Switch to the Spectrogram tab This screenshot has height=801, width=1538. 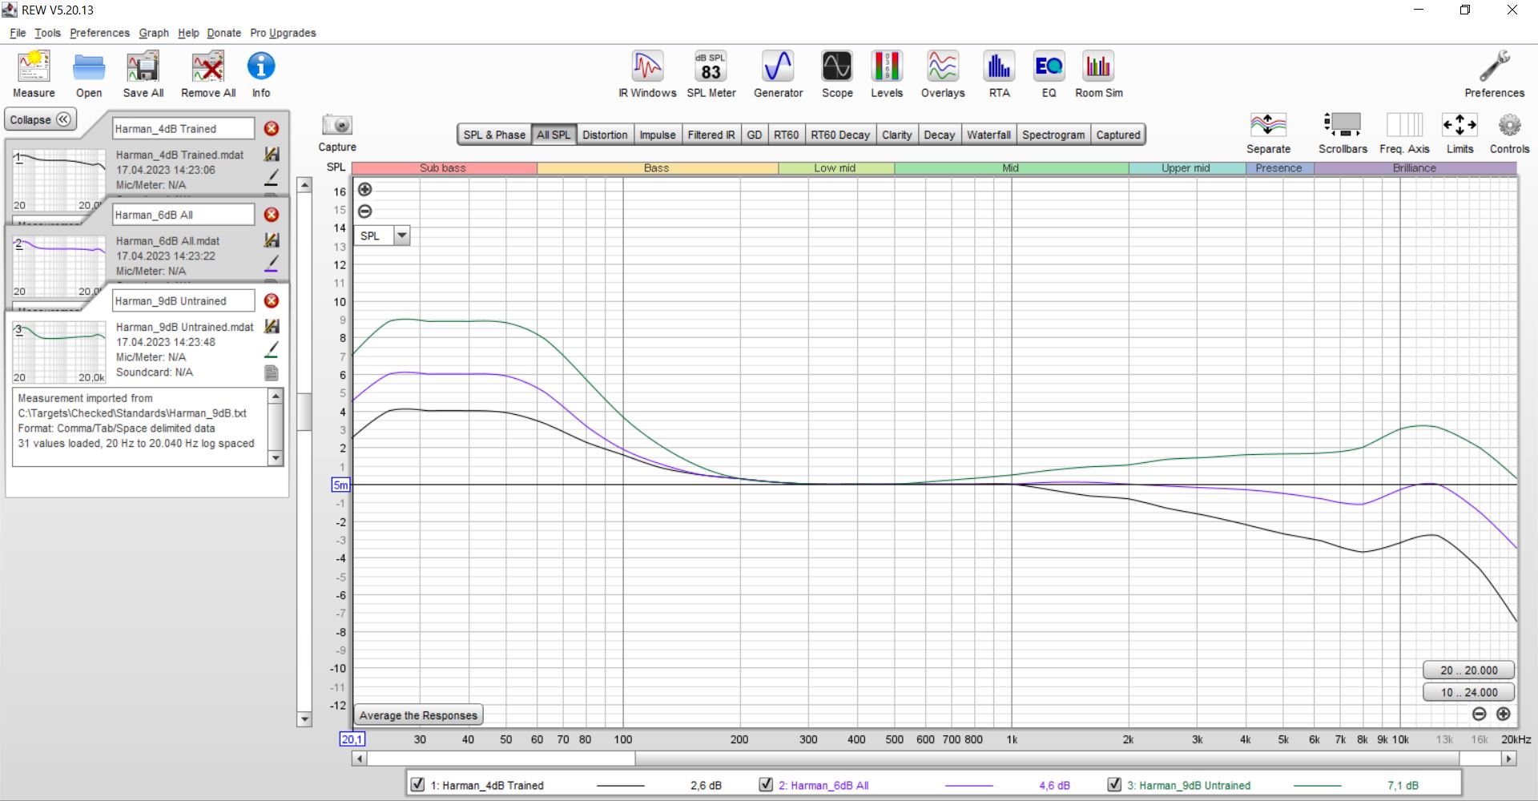[1053, 135]
